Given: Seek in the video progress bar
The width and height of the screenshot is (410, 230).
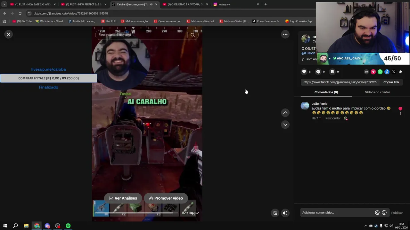Looking at the screenshot, I should 137,213.
